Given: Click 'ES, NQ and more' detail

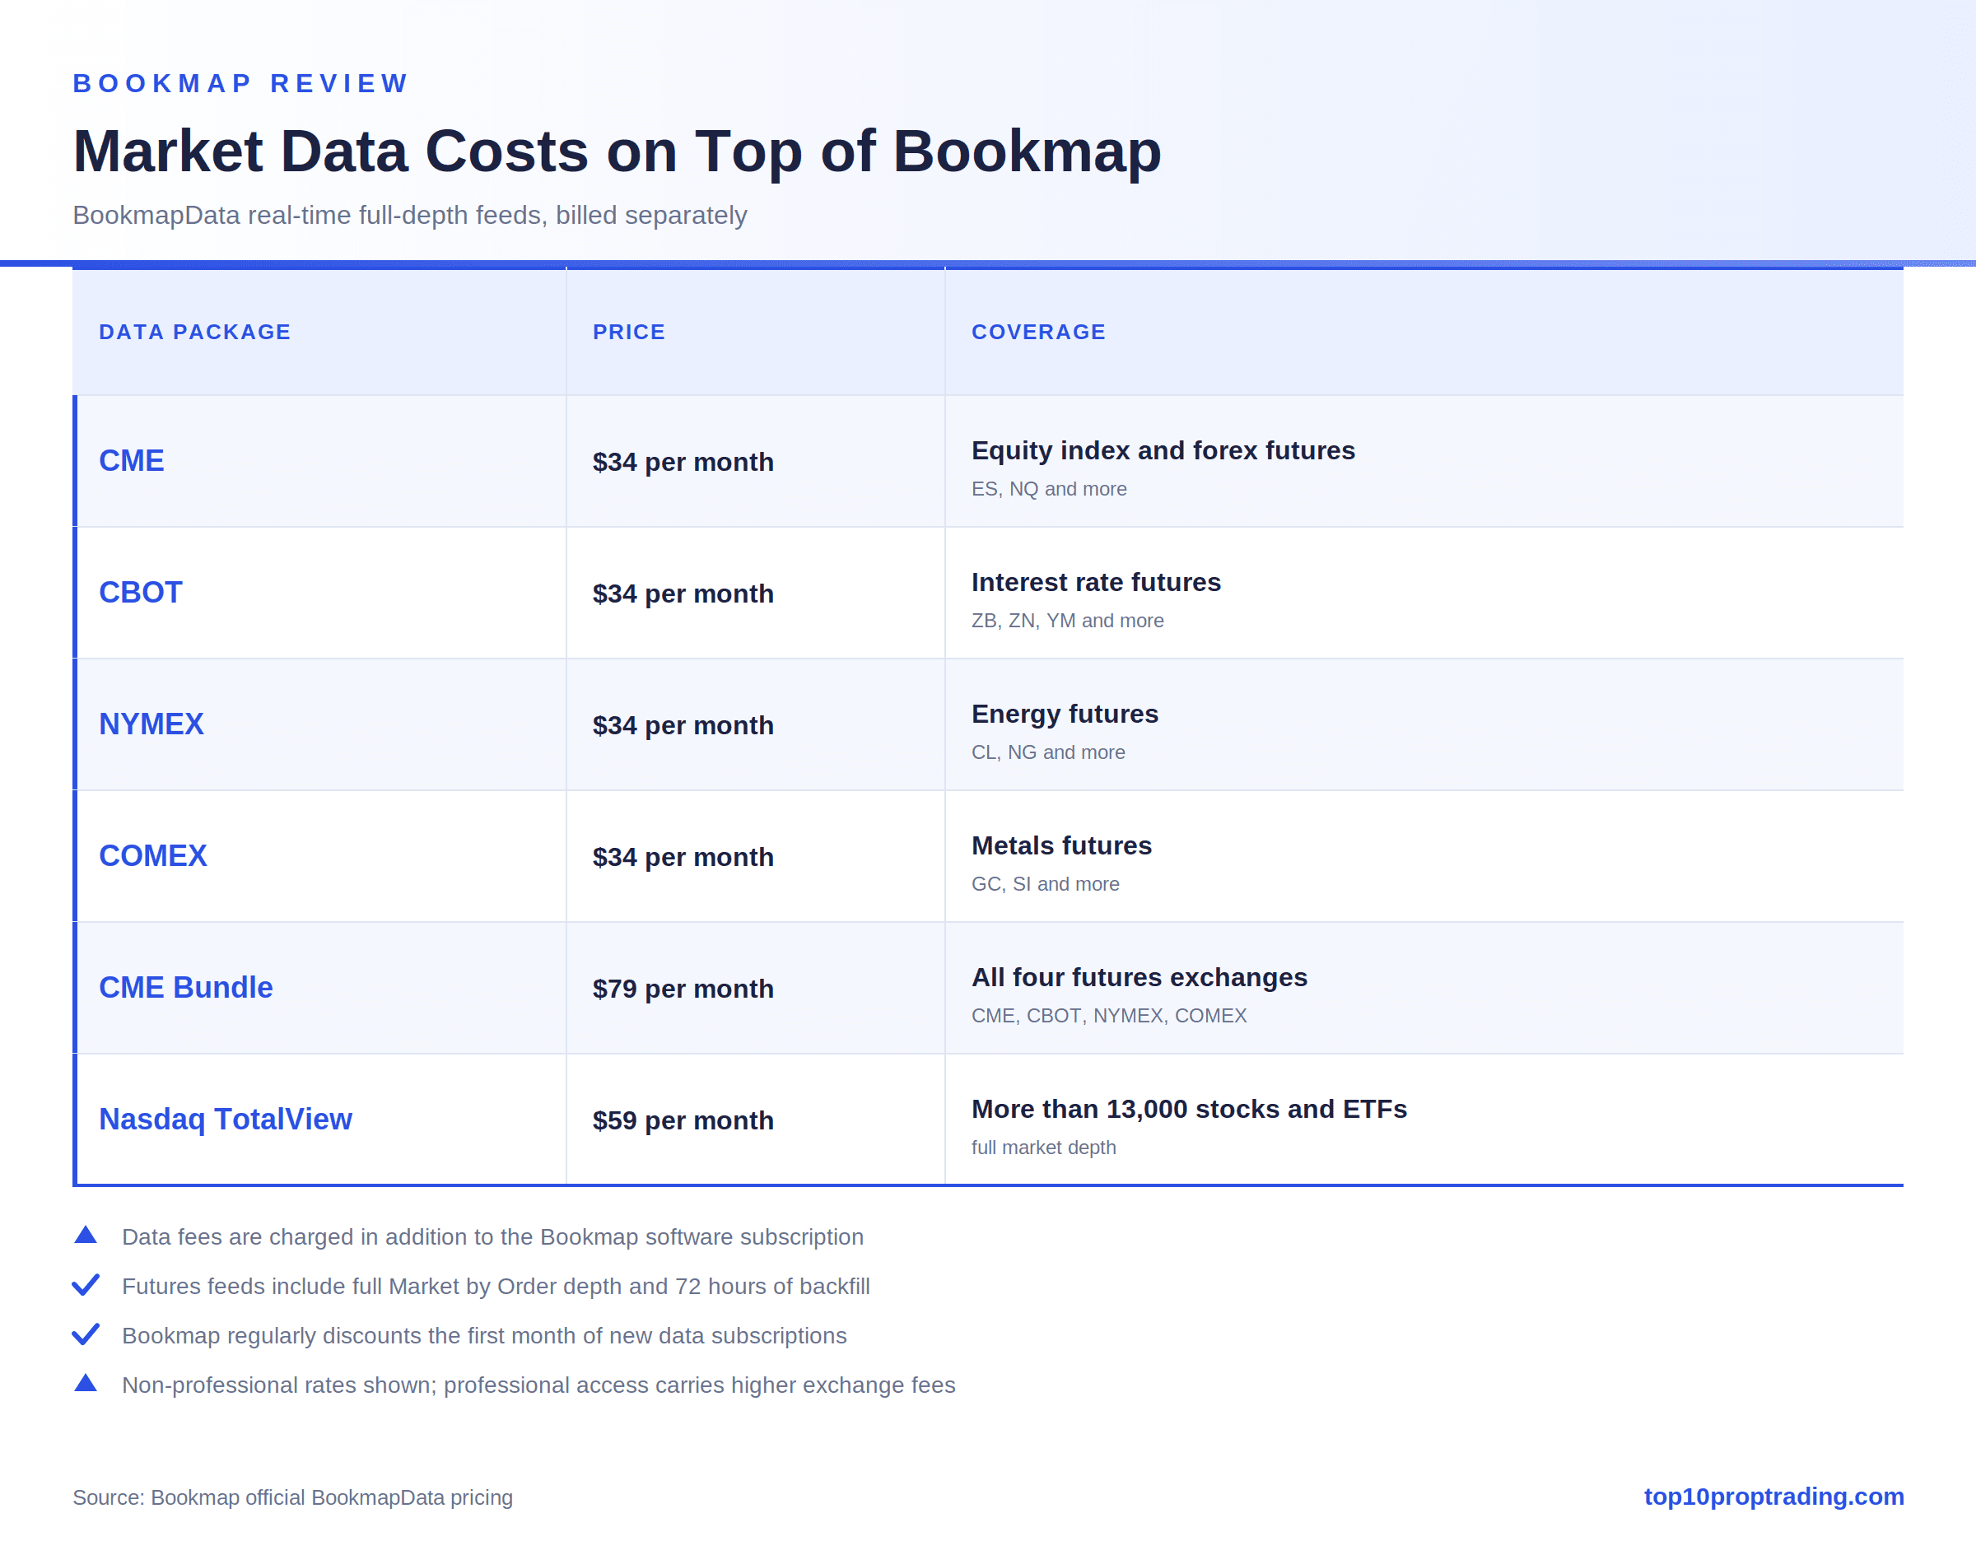Looking at the screenshot, I should (1050, 489).
